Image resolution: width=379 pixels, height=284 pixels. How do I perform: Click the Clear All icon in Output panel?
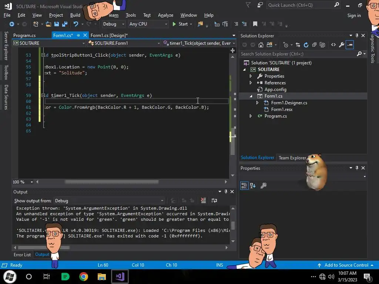point(203,200)
